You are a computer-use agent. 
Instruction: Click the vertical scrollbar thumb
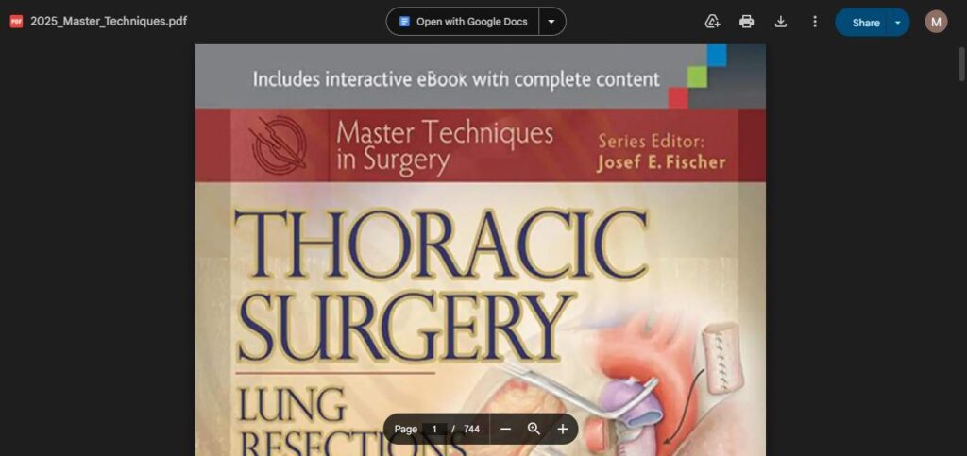click(x=961, y=63)
